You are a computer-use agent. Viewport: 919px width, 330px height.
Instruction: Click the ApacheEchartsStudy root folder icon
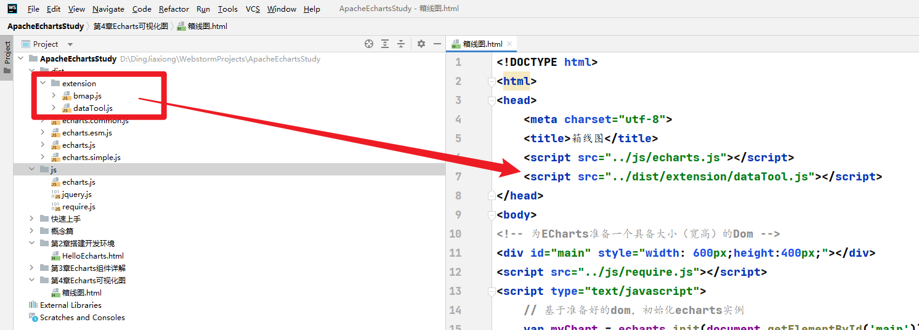[x=33, y=58]
